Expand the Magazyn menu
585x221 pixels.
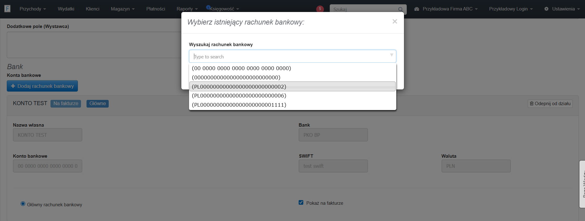point(123,9)
